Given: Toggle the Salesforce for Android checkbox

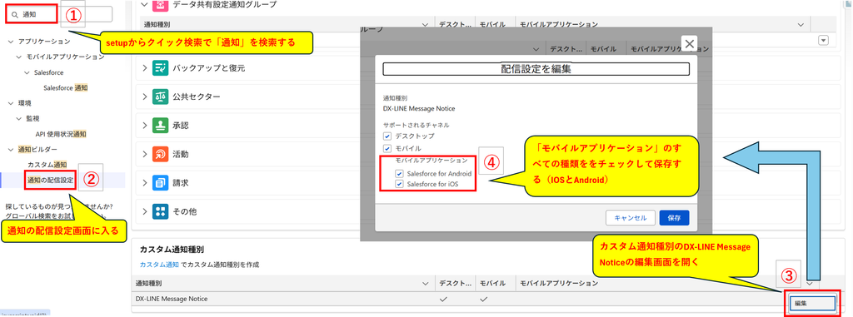Looking at the screenshot, I should 399,173.
